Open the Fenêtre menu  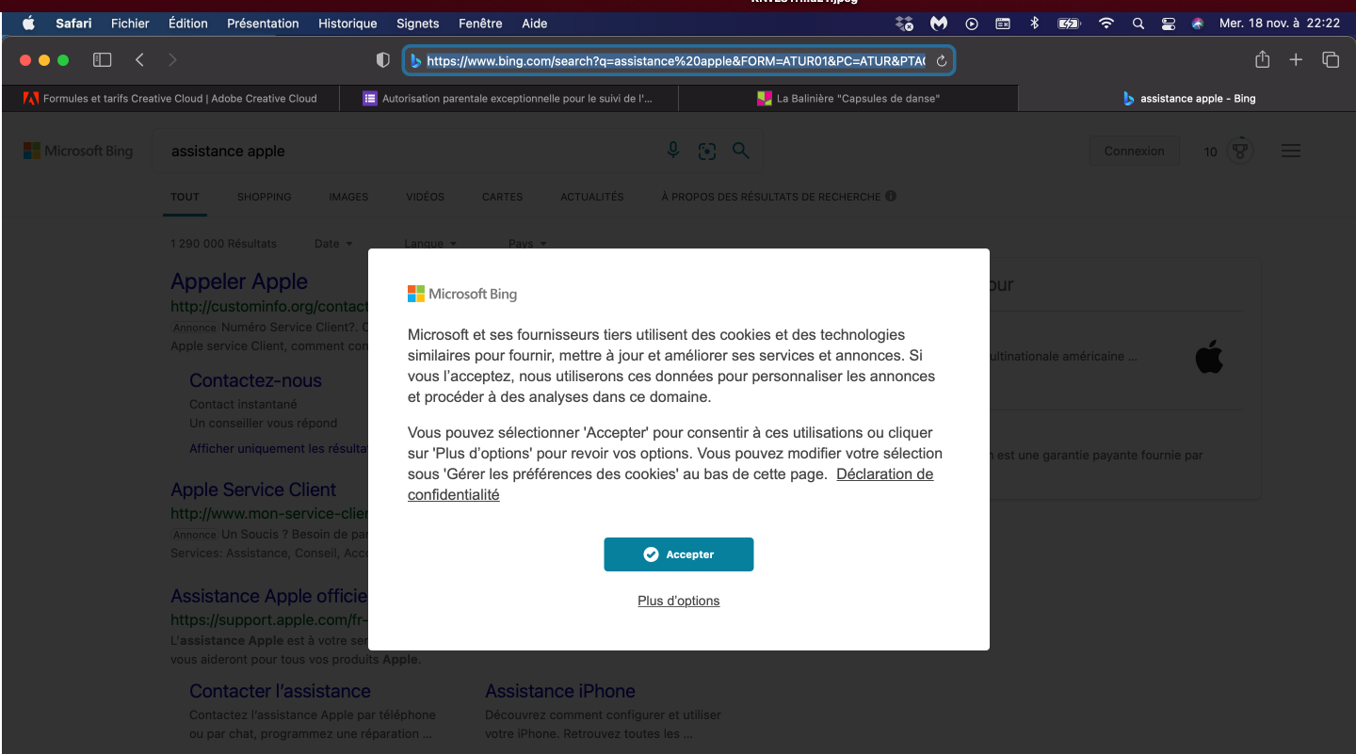480,24
